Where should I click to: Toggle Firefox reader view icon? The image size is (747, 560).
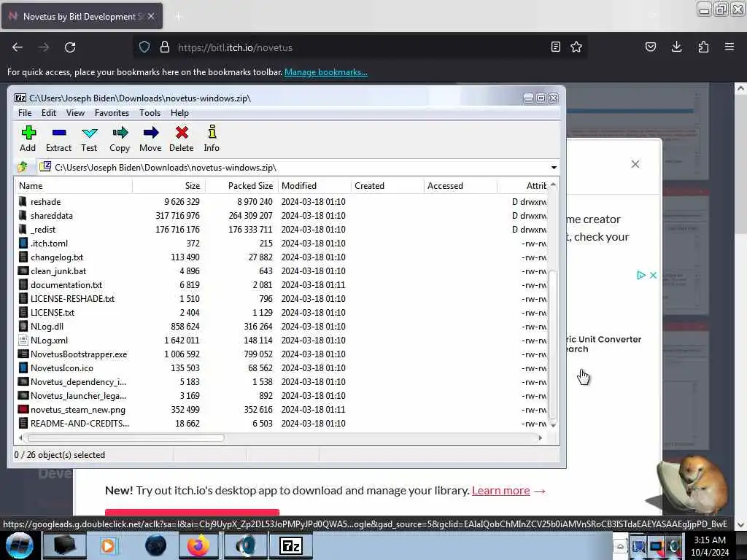click(555, 47)
